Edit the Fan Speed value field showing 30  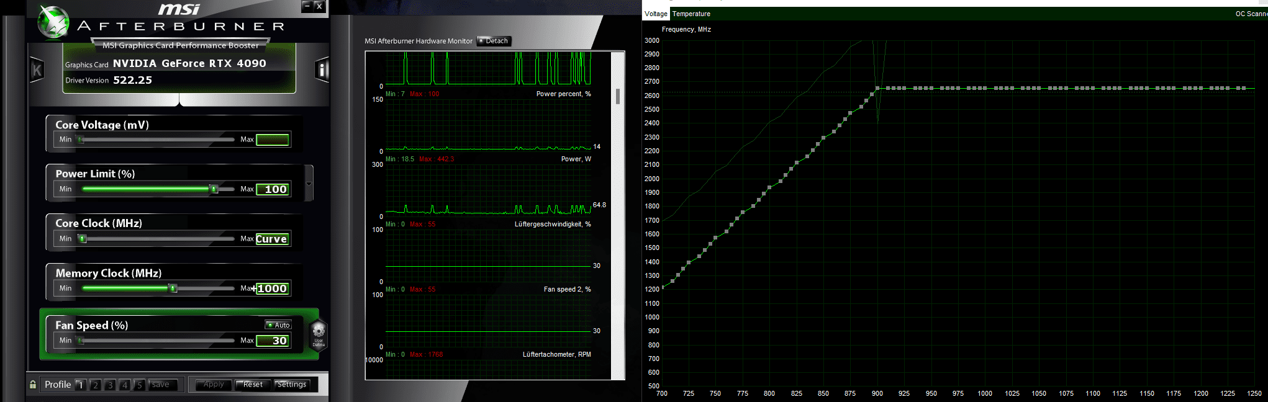pos(273,341)
